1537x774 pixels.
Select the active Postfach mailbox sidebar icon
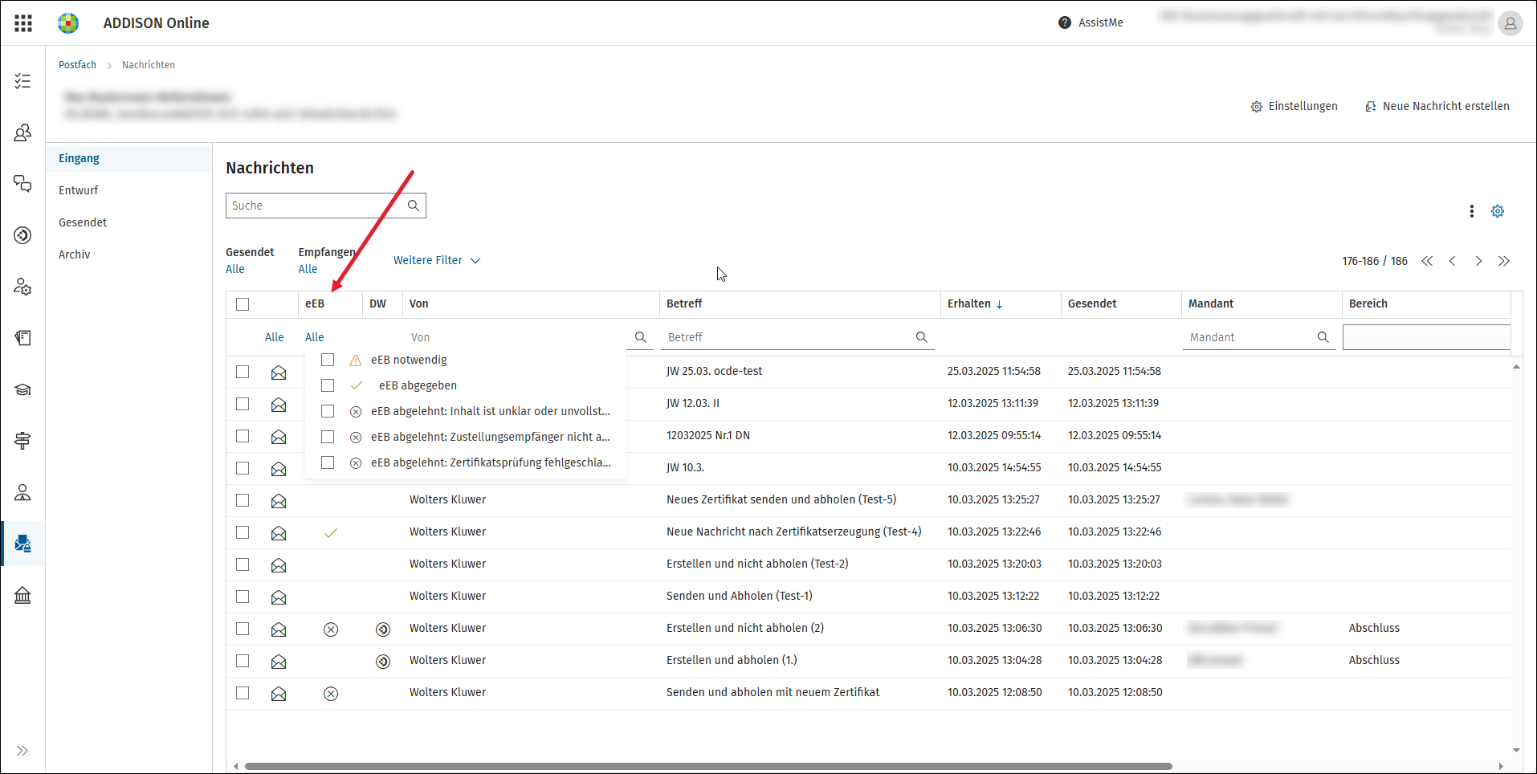pos(22,544)
